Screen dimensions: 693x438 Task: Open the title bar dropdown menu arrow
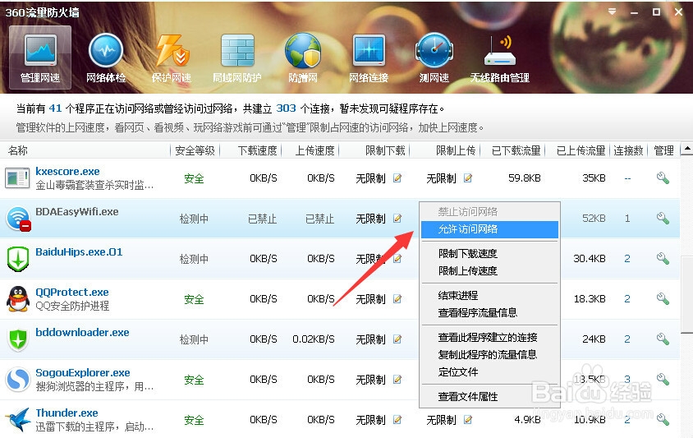click(612, 12)
